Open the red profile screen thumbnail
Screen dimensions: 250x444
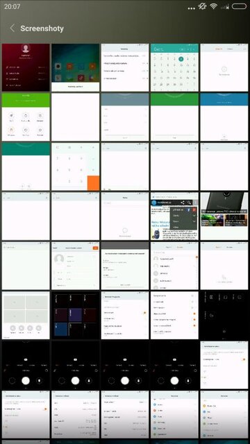[26, 67]
